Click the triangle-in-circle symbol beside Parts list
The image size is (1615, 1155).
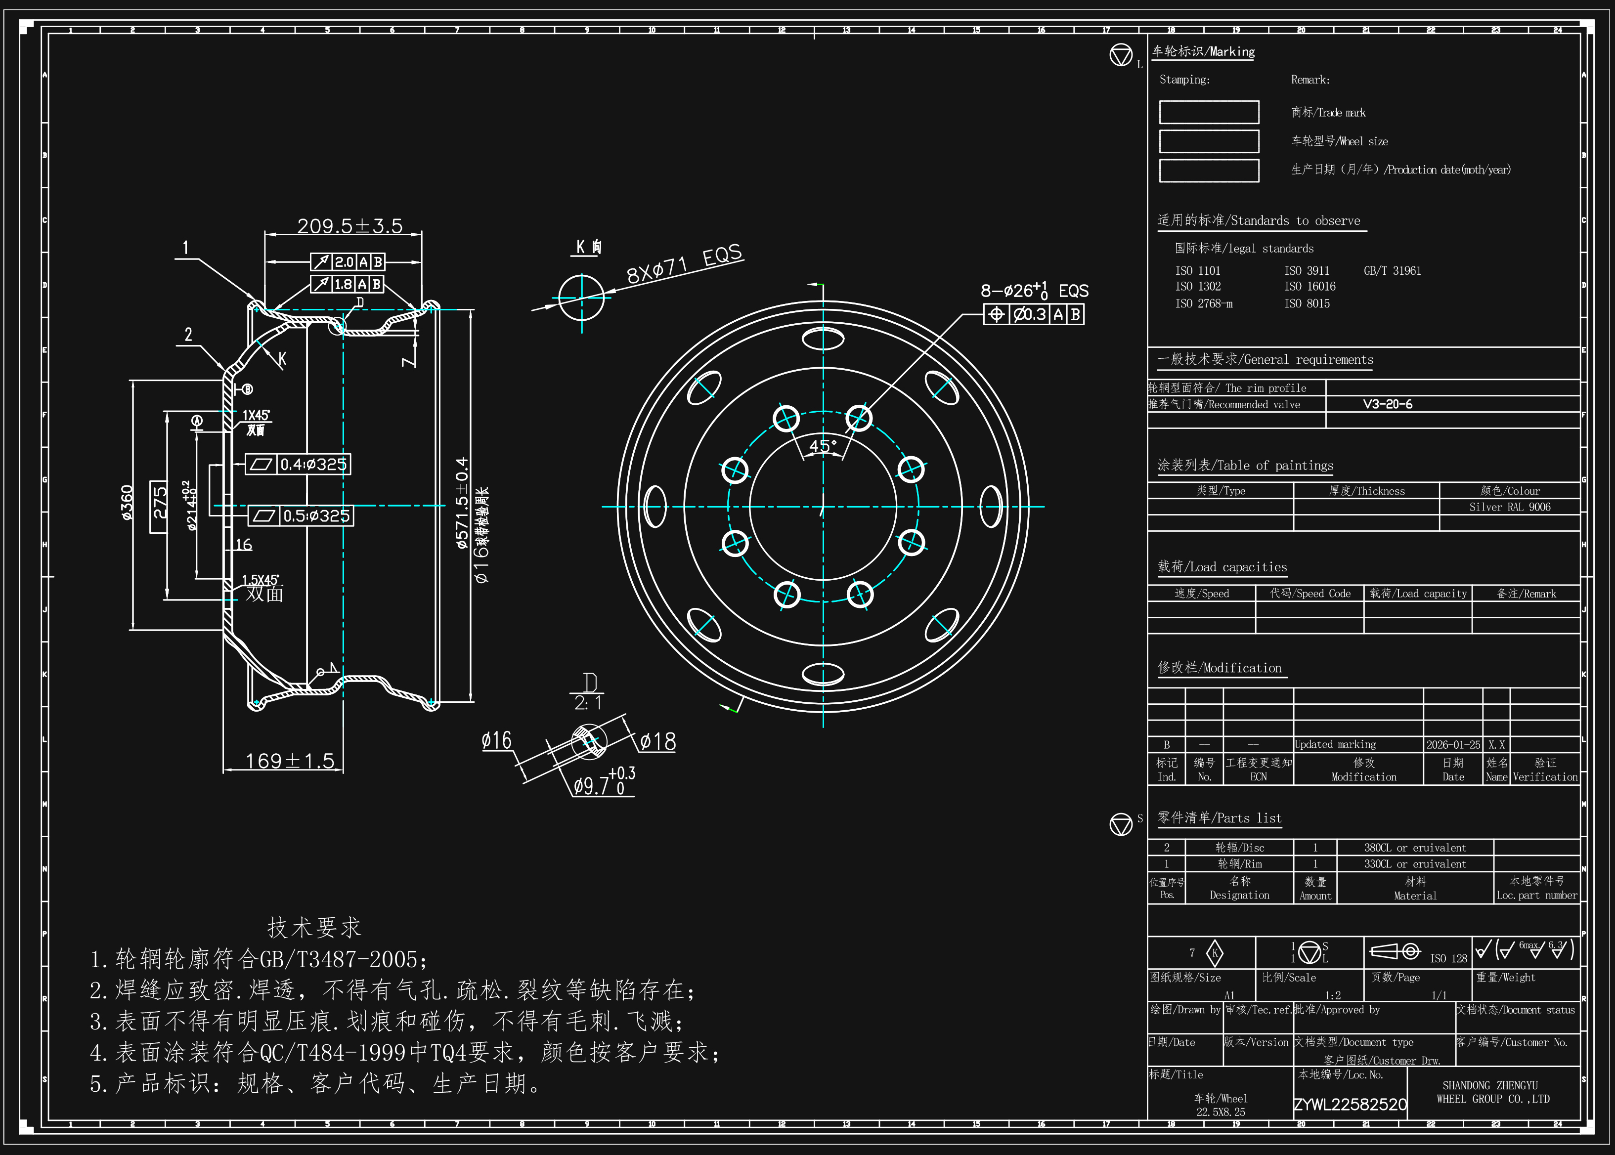pyautogui.click(x=1121, y=824)
